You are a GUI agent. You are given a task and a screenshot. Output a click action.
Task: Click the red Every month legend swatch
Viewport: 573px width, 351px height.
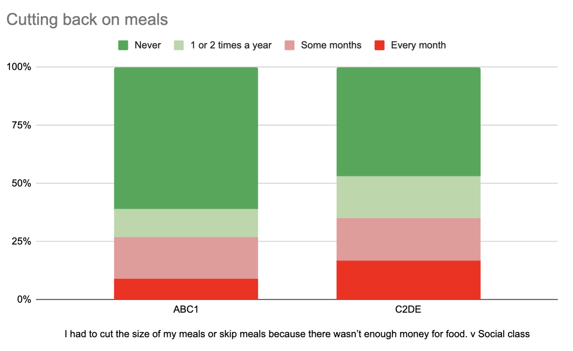pyautogui.click(x=379, y=45)
